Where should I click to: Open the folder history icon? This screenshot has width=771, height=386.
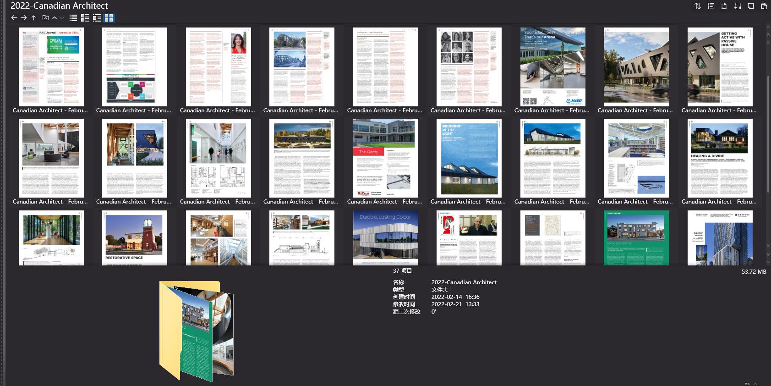45,18
